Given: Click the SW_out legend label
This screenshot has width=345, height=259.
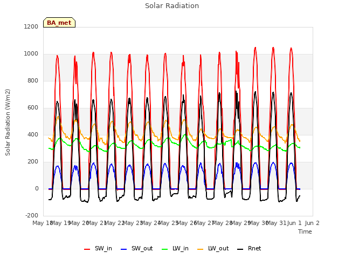Looking at the screenshot, I should pos(142,248).
